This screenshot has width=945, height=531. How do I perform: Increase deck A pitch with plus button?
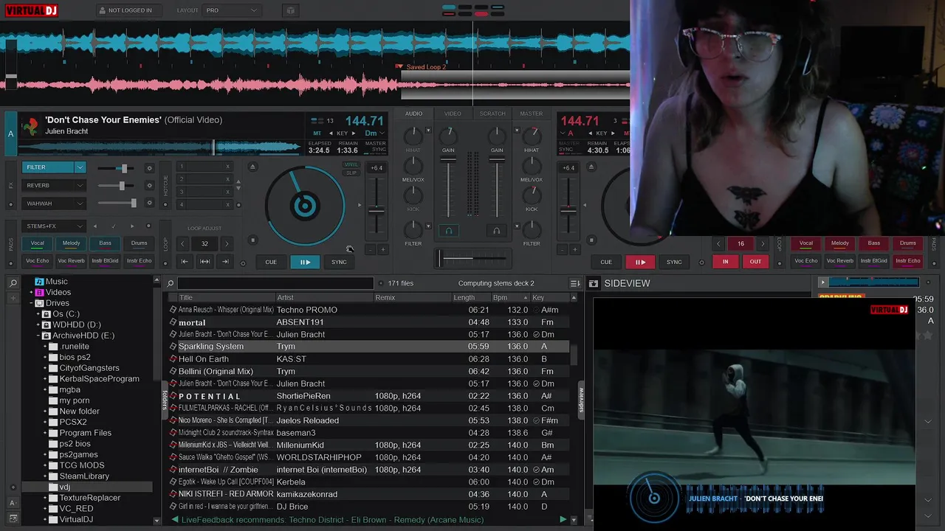tap(382, 249)
